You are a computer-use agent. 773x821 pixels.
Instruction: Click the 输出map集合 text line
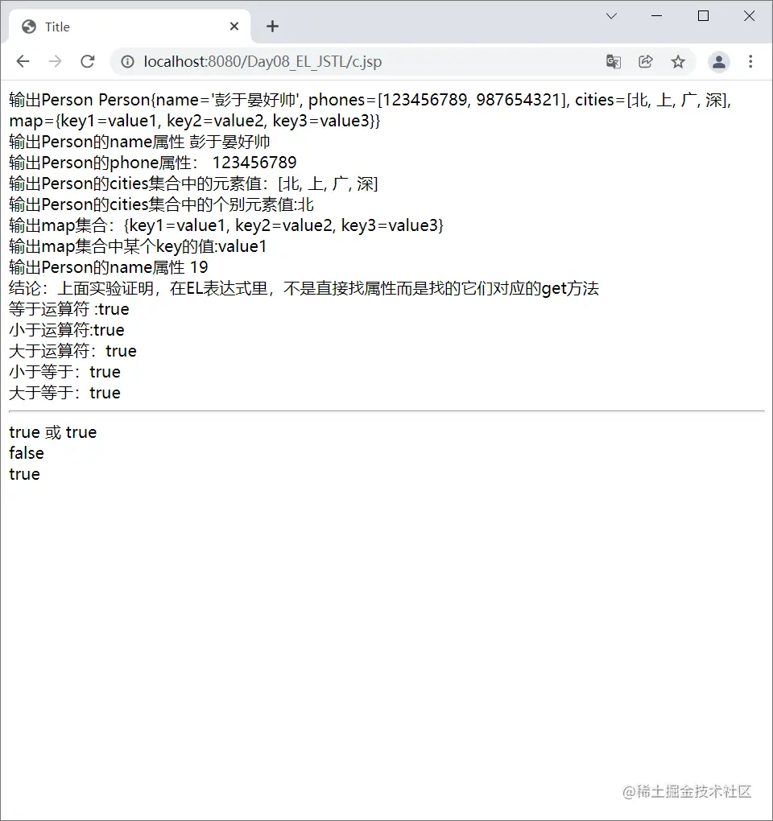click(226, 225)
